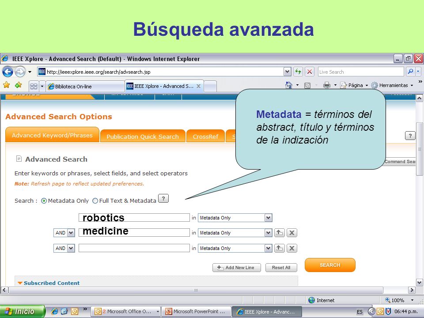Image resolution: width=424 pixels, height=318 pixels.
Task: Click the orange SEARCH button
Action: [330, 265]
